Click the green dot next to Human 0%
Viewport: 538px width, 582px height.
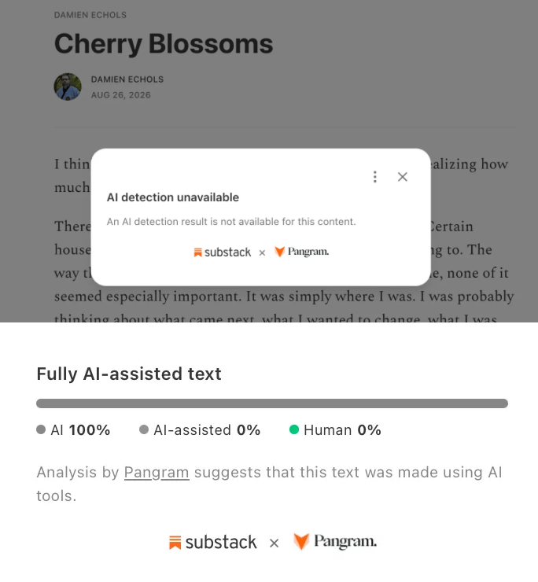(x=294, y=430)
